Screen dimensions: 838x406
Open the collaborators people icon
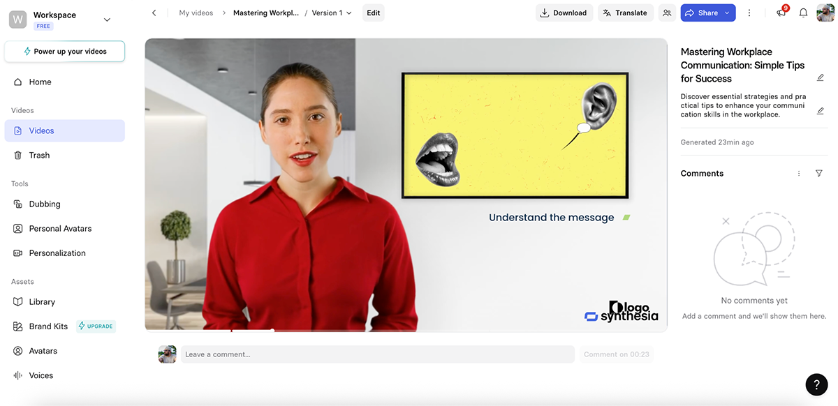[x=667, y=13]
